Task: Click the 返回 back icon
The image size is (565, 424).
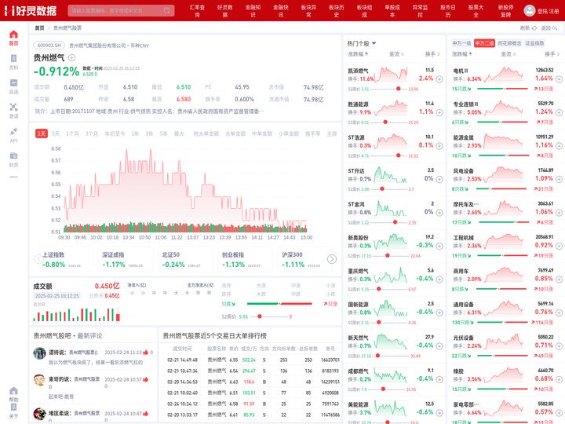Action: (x=555, y=27)
